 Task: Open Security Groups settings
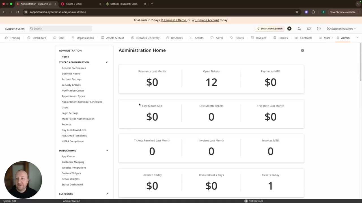pyautogui.click(x=71, y=85)
